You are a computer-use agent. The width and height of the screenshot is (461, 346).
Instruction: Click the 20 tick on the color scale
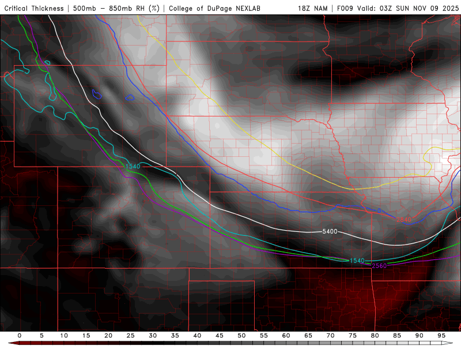click(x=108, y=336)
